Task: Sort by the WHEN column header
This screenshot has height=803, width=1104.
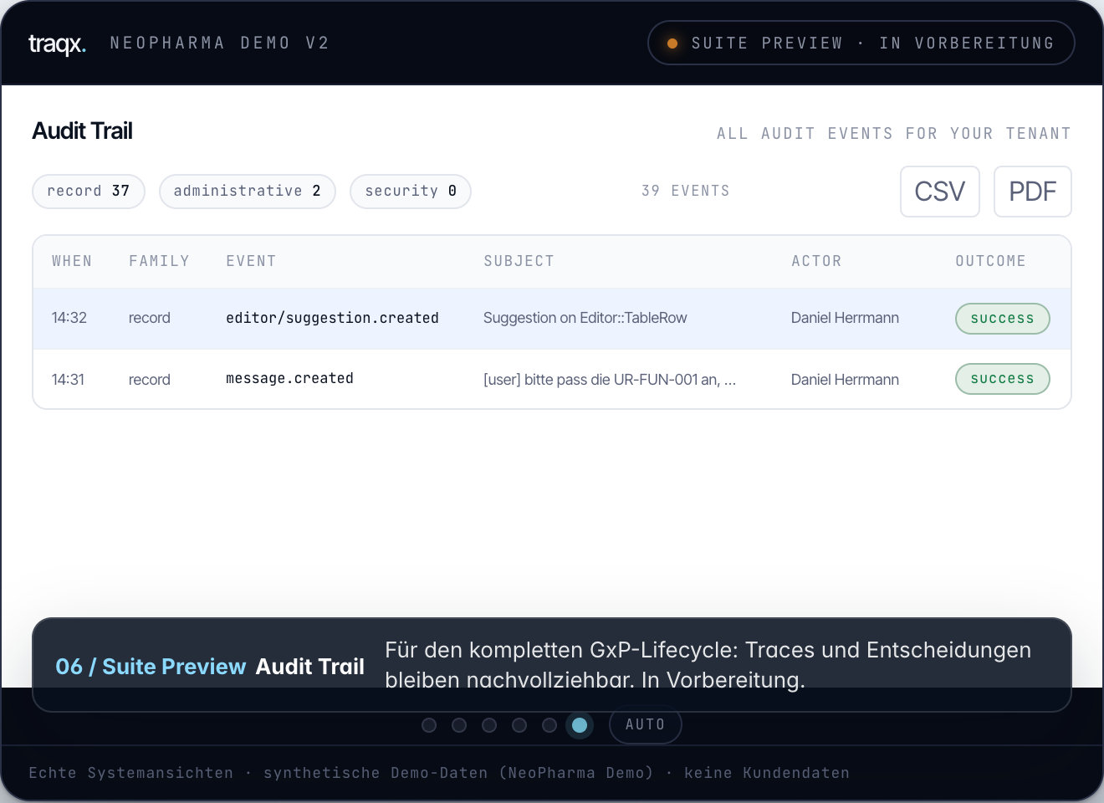Action: point(72,261)
